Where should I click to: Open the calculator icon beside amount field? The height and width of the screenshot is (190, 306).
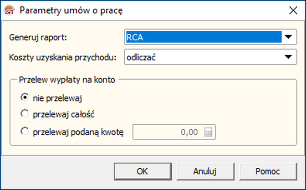[x=209, y=132]
